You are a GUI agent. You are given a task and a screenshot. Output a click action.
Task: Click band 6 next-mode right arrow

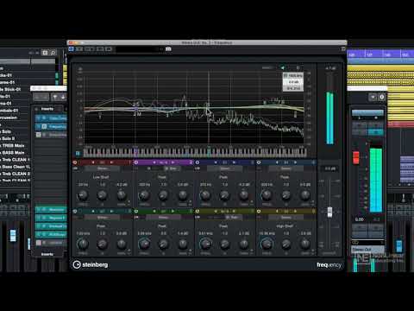click(172, 212)
